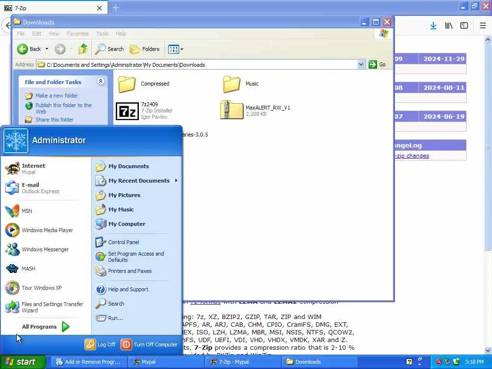The image size is (492, 369).
Task: Click Administrator user picture
Action: click(16, 141)
